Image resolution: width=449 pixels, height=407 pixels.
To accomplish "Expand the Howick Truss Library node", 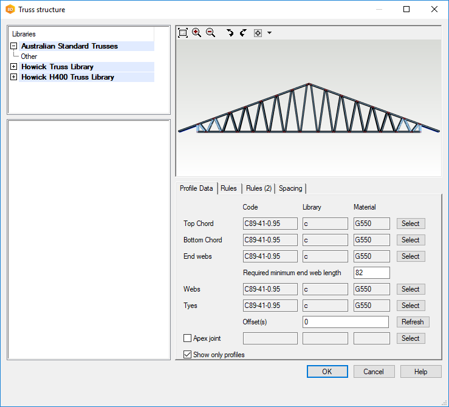I will (13, 67).
